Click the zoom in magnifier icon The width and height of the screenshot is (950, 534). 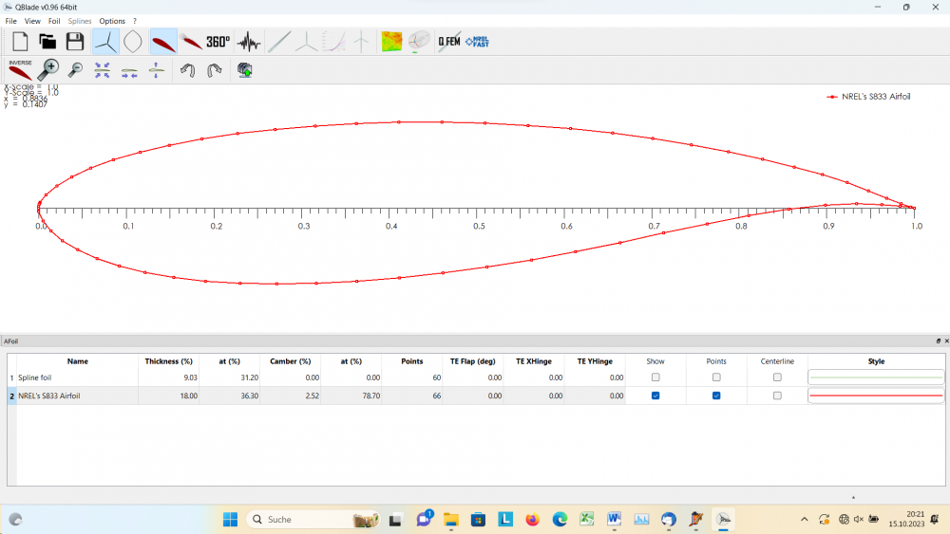pyautogui.click(x=47, y=68)
